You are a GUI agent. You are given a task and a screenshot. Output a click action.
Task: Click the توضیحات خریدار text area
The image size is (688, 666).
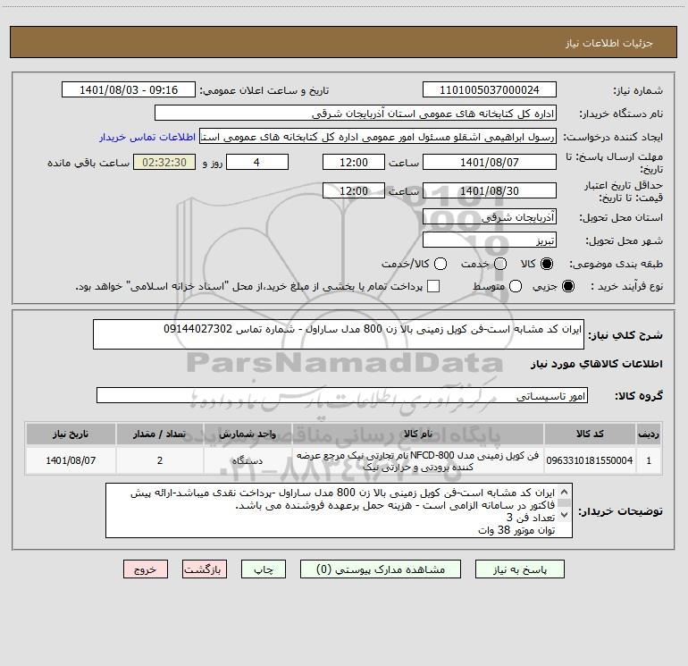(x=339, y=510)
